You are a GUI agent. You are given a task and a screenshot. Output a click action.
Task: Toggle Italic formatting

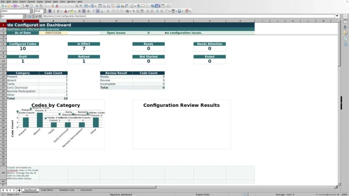[54, 11]
